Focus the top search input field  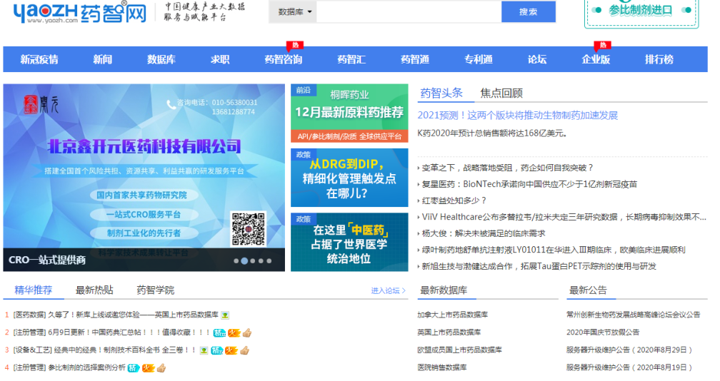(x=409, y=12)
